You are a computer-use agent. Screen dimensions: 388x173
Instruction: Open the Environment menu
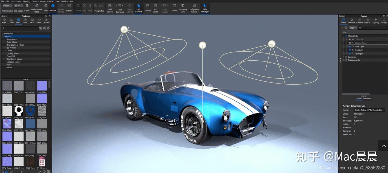pos(16,1)
